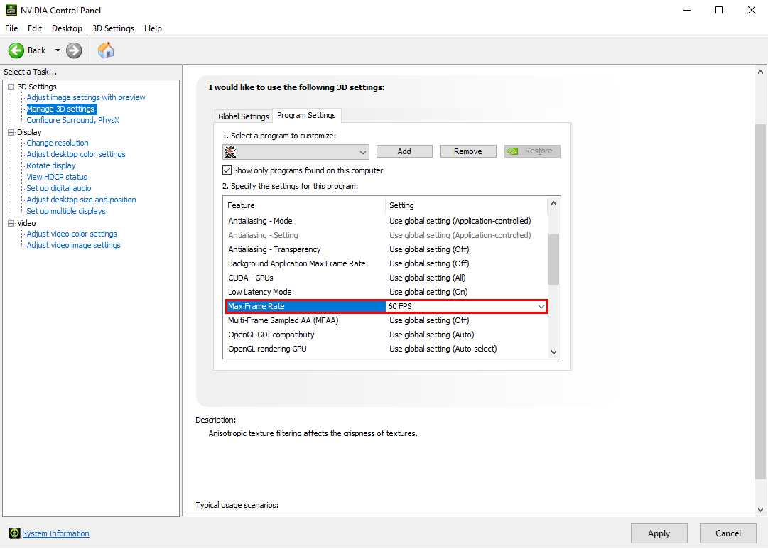This screenshot has width=768, height=549.
Task: Click Low Latency Mode setting value (On)
Action: pos(428,292)
